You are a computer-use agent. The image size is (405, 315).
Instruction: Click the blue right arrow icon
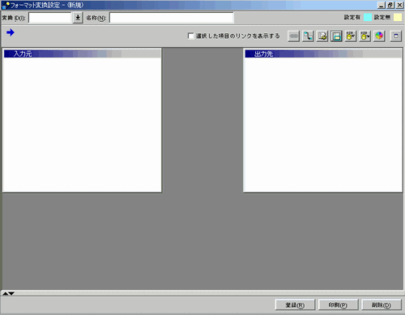[x=11, y=32]
